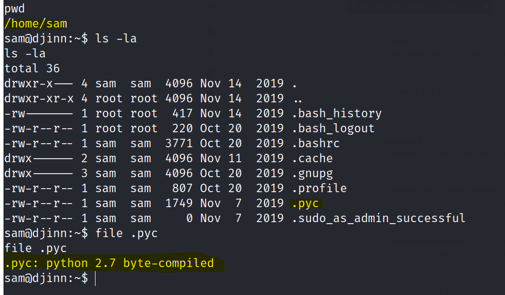The width and height of the screenshot is (505, 295).
Task: Click the parent directory ".." entry
Action: tap(296, 98)
